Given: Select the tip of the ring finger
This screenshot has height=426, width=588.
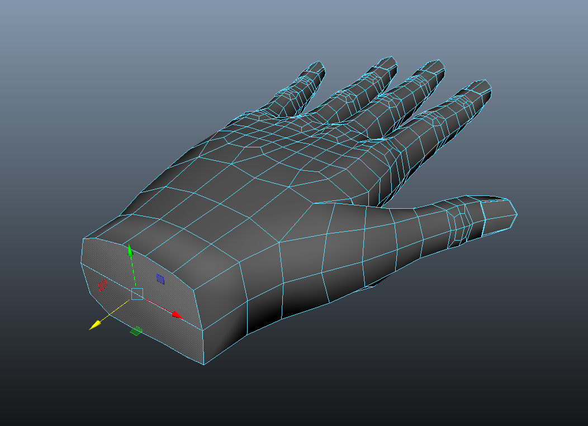Looking at the screenshot, I should coord(388,63).
